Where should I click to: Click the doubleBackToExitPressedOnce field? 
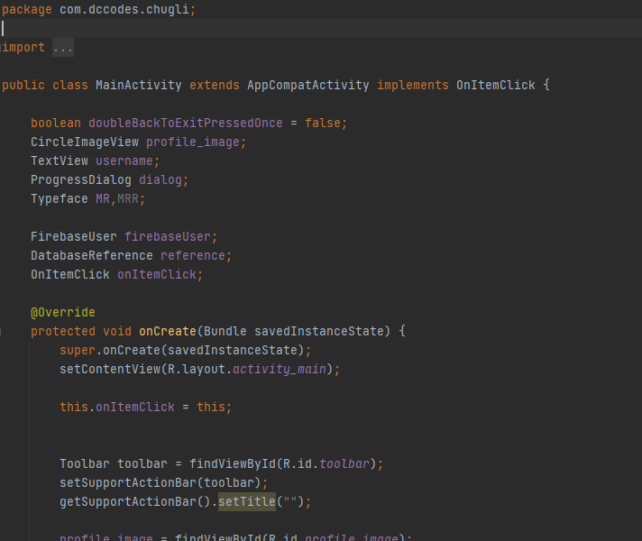tap(186, 123)
